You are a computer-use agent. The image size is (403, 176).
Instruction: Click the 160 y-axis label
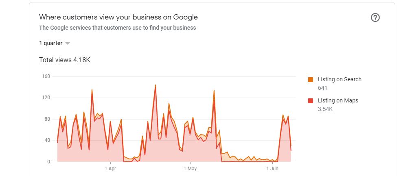click(x=46, y=76)
